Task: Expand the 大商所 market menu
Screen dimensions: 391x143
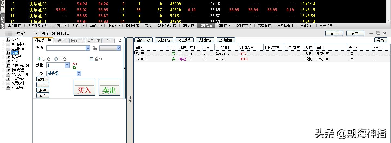Action: click(x=78, y=26)
